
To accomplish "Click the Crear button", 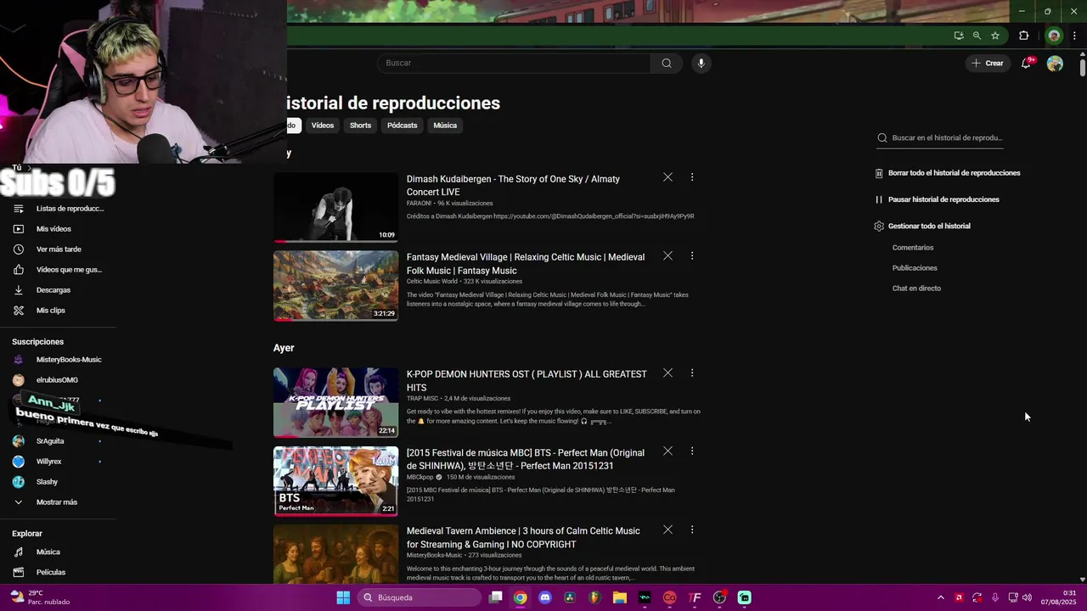I will (x=988, y=63).
